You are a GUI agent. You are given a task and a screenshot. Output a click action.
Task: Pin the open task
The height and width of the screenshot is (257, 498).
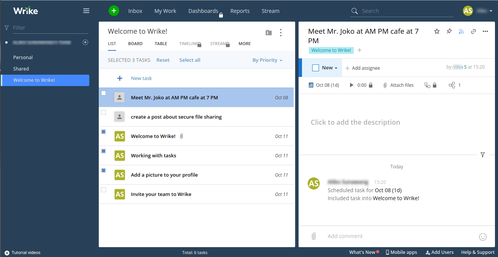pyautogui.click(x=449, y=31)
